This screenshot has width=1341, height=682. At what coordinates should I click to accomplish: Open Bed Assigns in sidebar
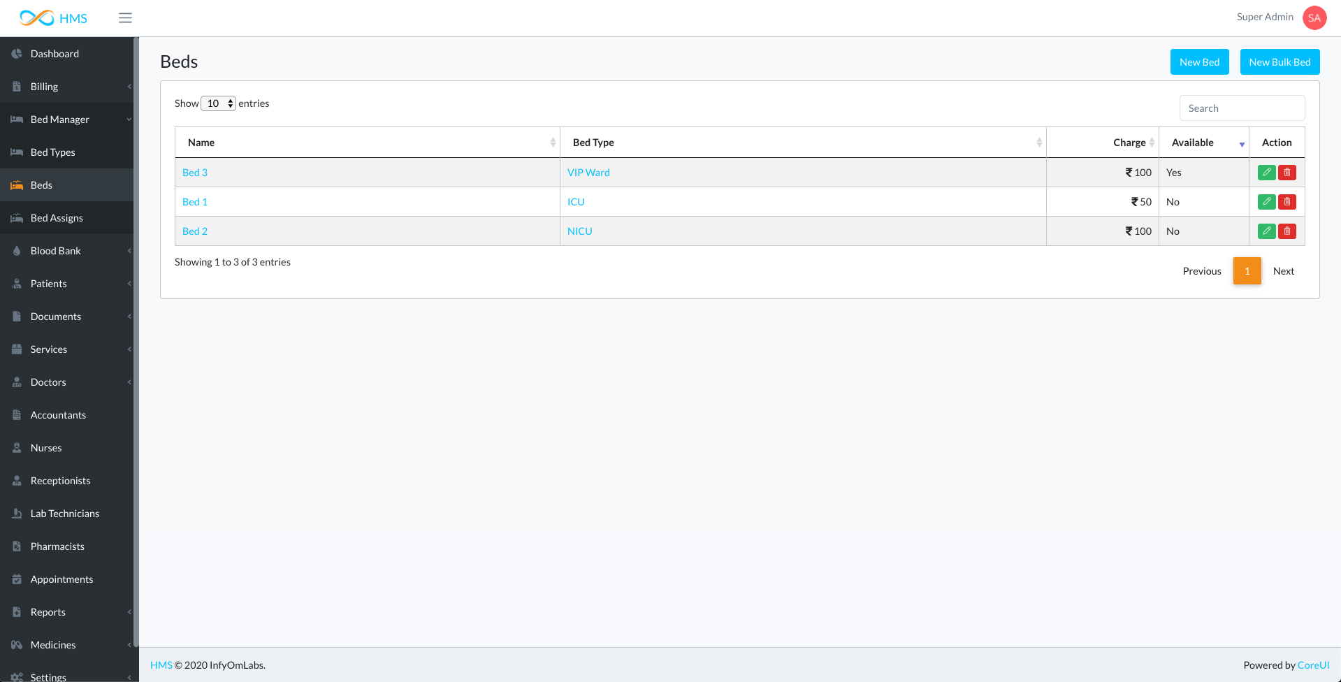point(57,218)
